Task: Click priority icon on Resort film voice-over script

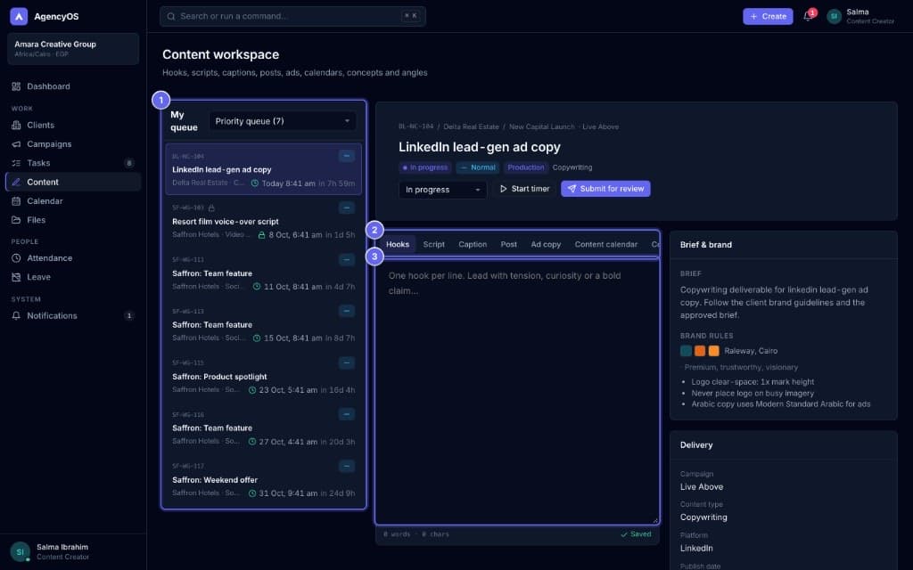Action: tap(347, 208)
